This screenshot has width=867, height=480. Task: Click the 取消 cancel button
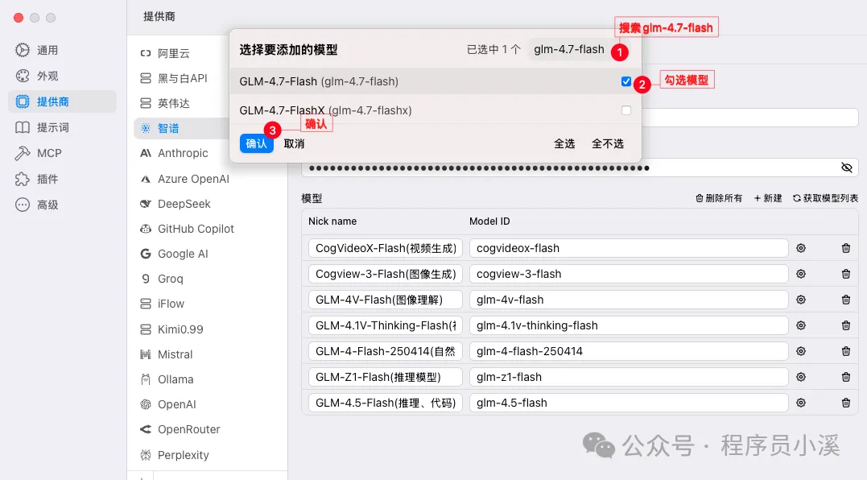pyautogui.click(x=294, y=143)
